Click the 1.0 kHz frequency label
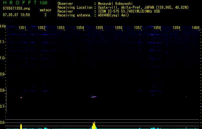 click(x=3, y=58)
